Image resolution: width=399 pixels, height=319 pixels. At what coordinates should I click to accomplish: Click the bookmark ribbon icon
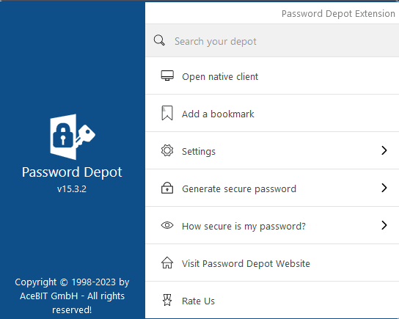167,113
